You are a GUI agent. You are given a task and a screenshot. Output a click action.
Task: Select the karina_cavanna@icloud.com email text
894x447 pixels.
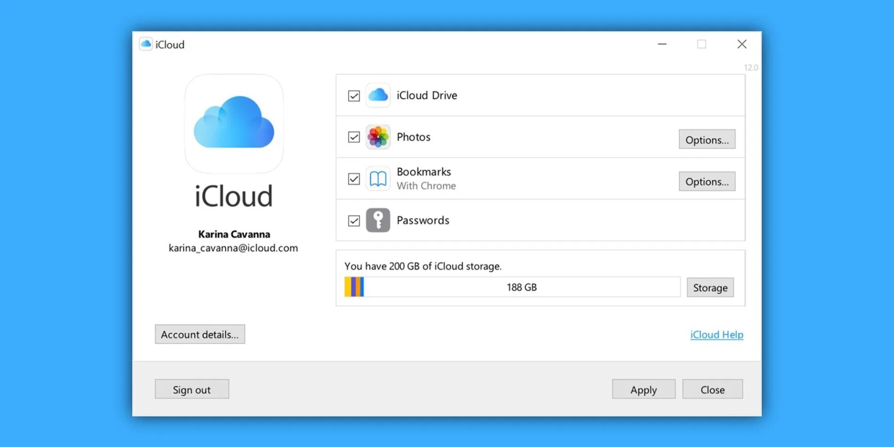click(233, 248)
